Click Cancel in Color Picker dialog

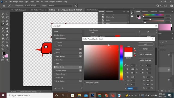click(145, 49)
